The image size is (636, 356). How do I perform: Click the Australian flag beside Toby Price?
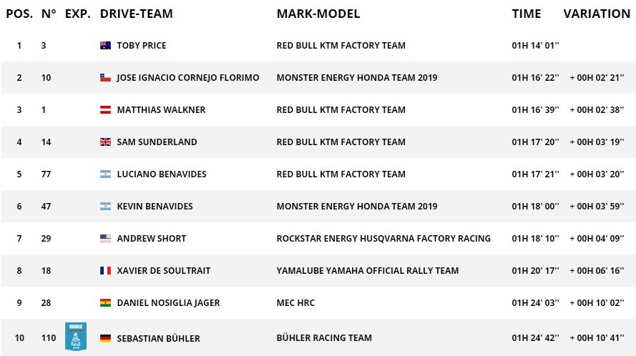tap(105, 46)
